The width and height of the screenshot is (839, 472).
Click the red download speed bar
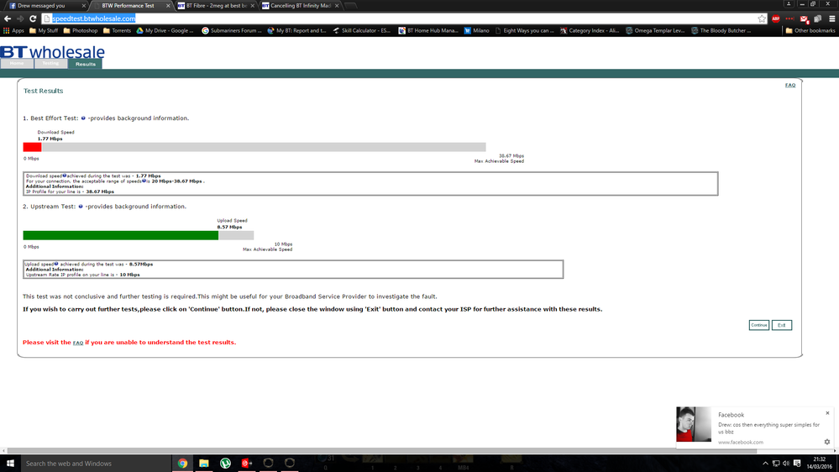[32, 147]
